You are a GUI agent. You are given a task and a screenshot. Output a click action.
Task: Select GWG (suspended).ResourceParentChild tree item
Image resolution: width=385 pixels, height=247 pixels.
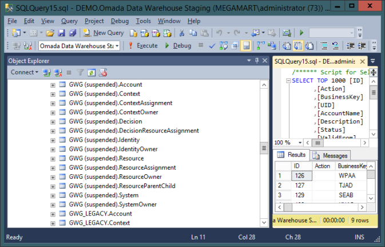(122, 186)
